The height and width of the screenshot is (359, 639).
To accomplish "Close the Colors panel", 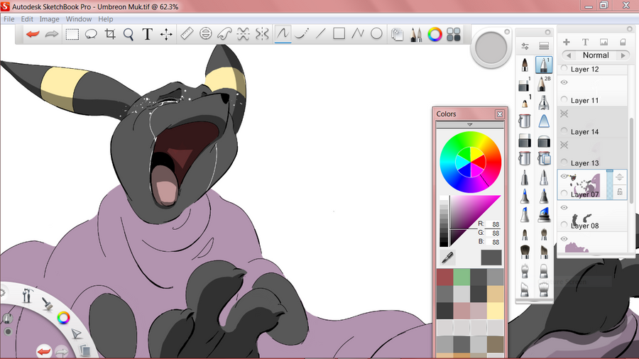I will pyautogui.click(x=500, y=114).
